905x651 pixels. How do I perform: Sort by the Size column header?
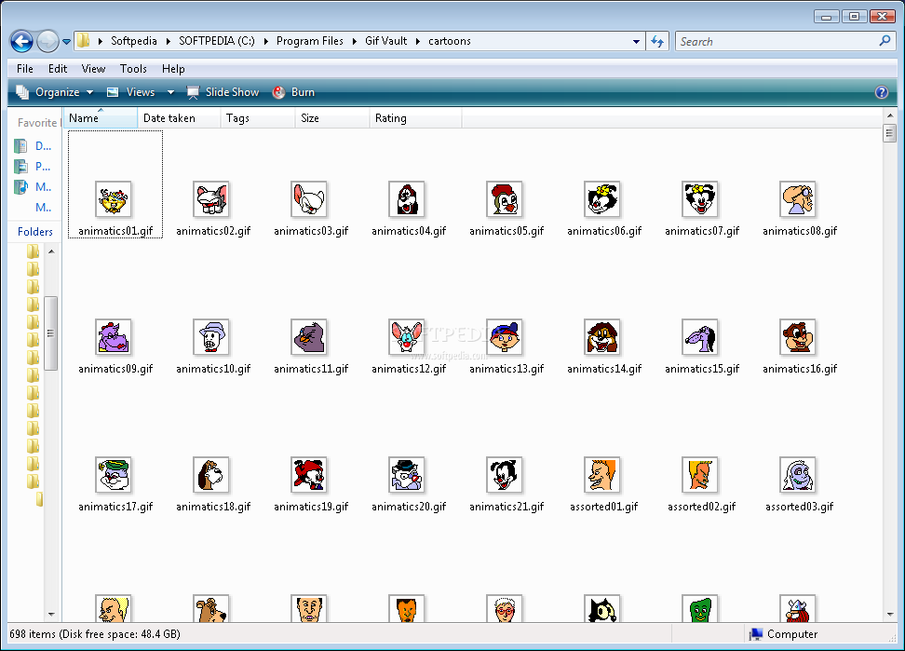pos(331,118)
